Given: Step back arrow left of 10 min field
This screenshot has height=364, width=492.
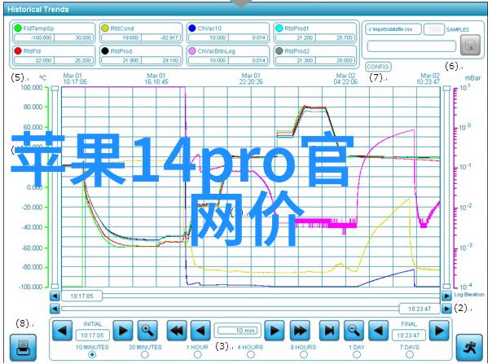Looking at the screenshot, I should tap(200, 330).
